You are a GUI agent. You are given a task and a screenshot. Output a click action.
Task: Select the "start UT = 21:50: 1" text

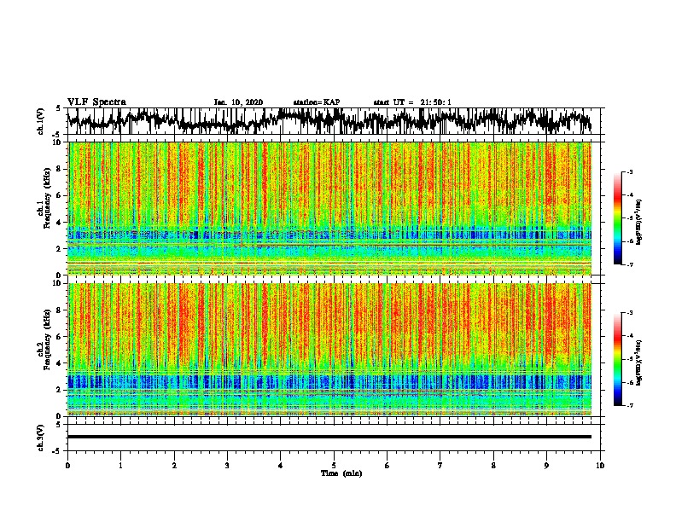pos(412,102)
